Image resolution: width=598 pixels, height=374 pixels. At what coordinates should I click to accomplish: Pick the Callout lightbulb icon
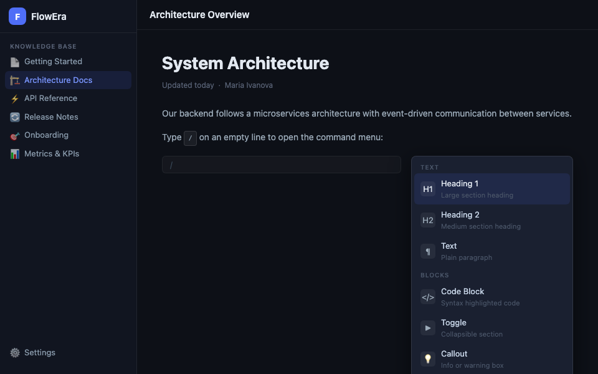click(x=428, y=359)
